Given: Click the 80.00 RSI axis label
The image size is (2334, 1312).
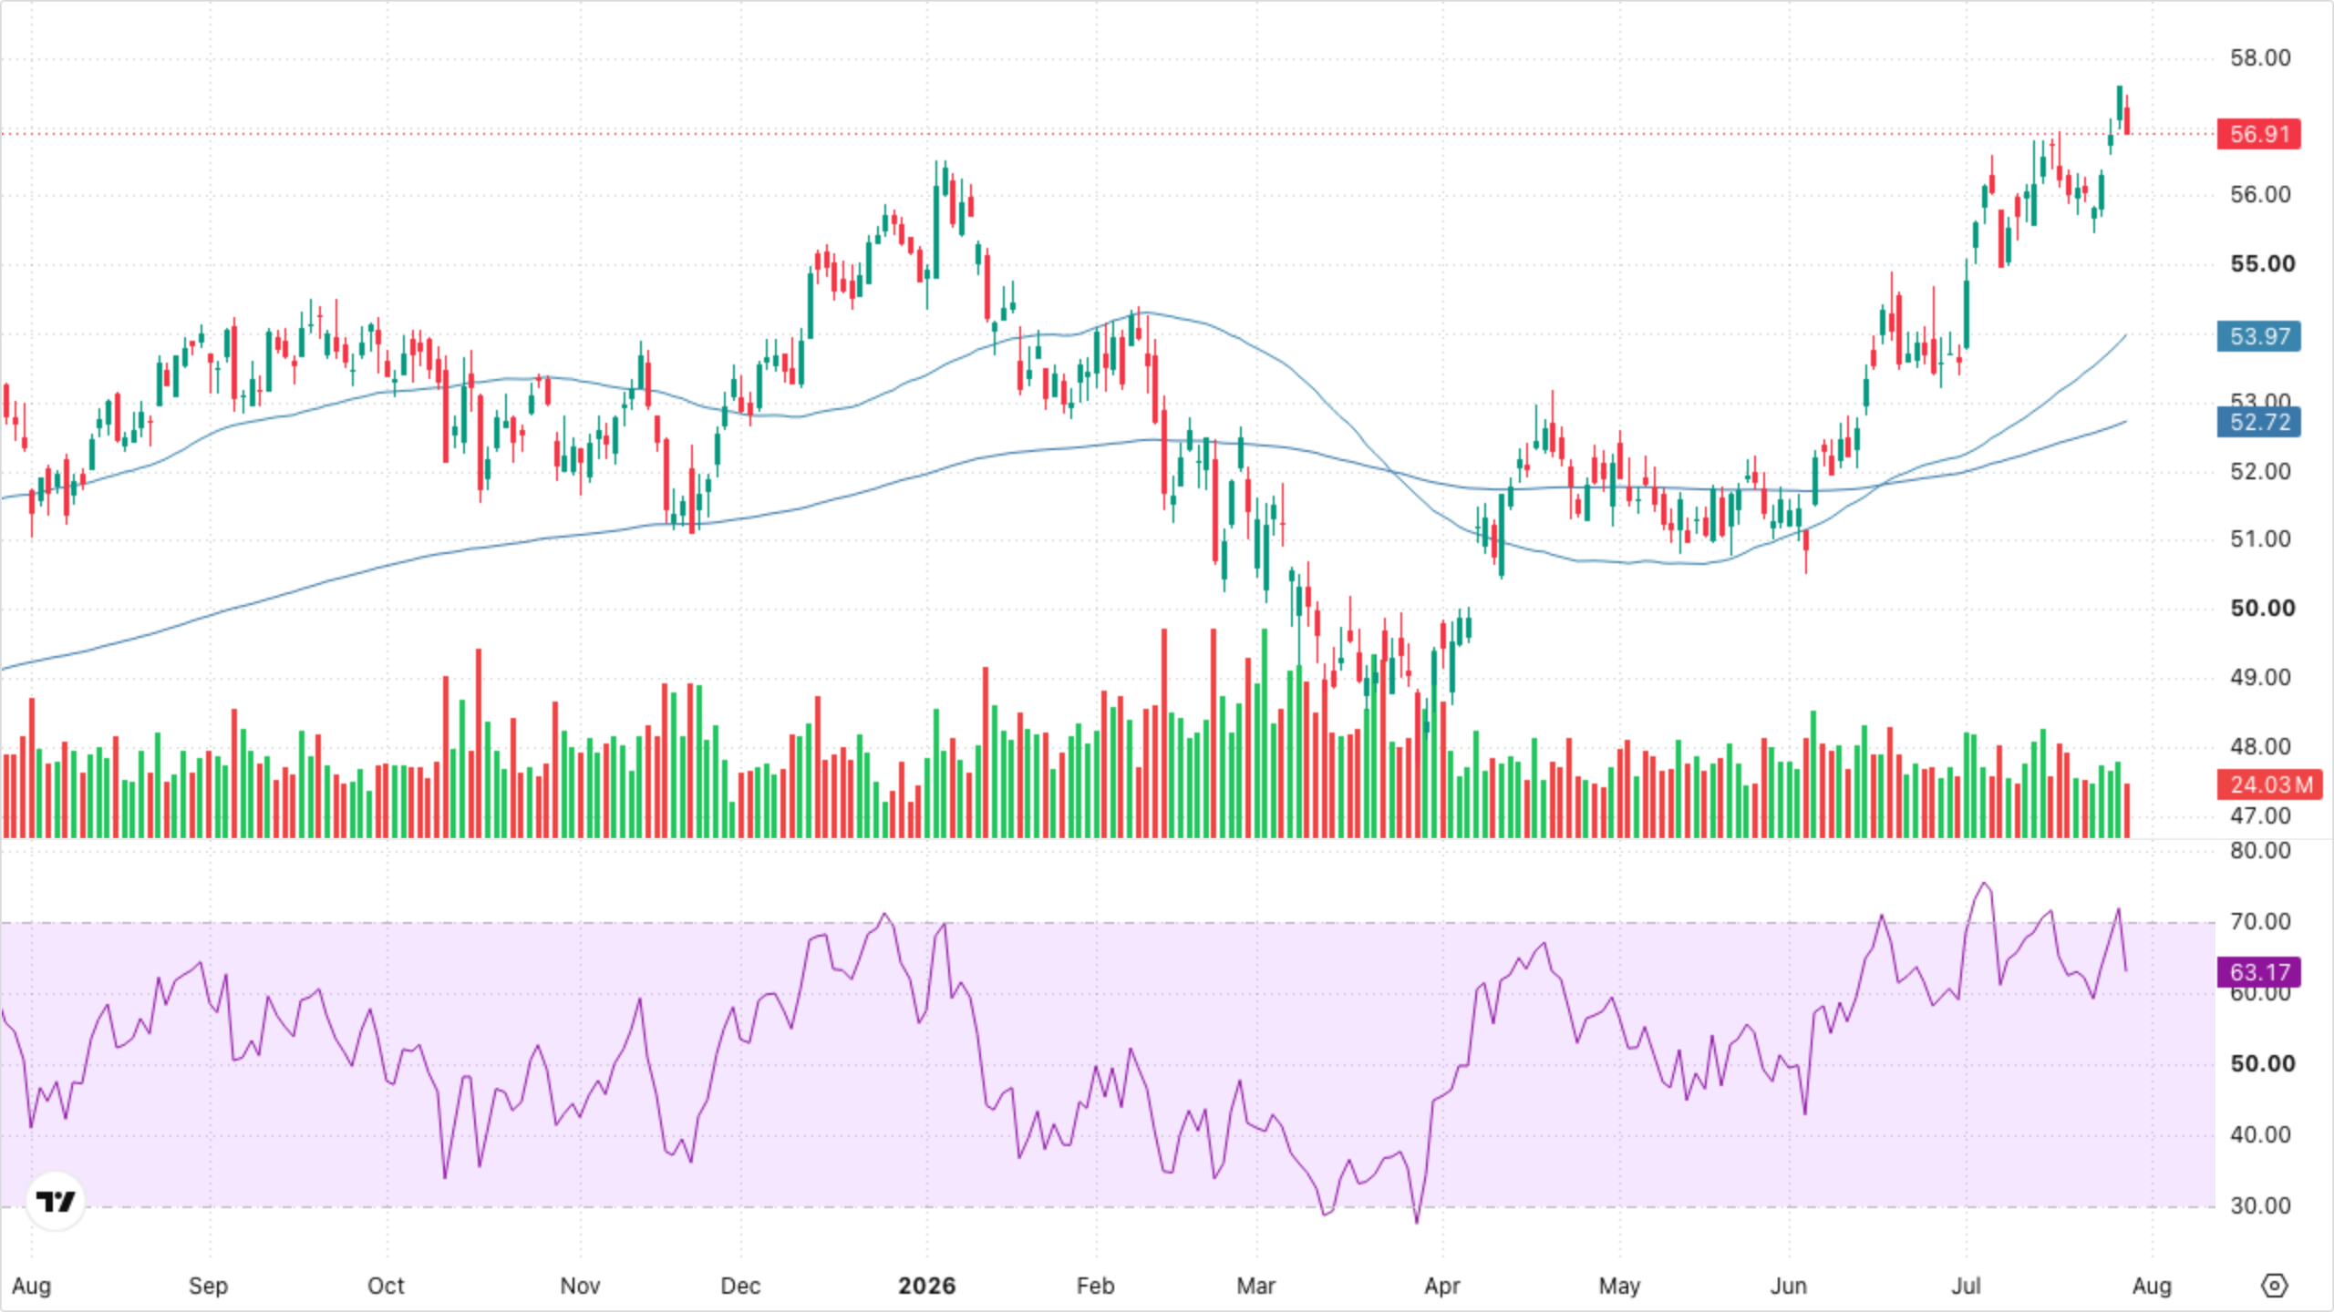Looking at the screenshot, I should pos(2260,851).
